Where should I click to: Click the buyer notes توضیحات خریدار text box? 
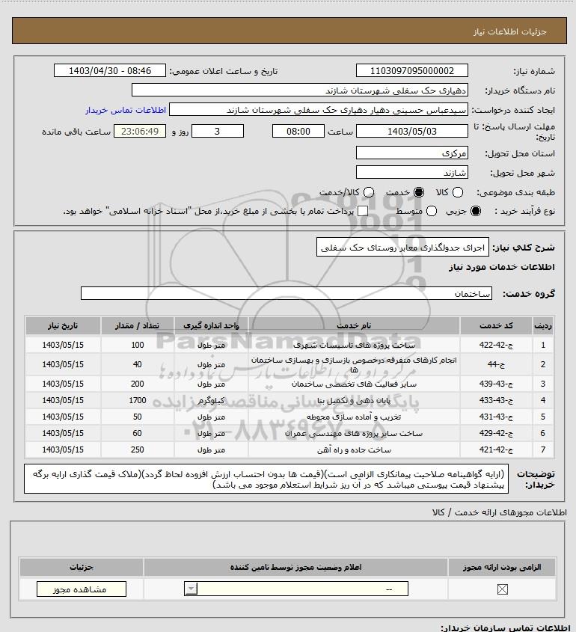[x=266, y=479]
